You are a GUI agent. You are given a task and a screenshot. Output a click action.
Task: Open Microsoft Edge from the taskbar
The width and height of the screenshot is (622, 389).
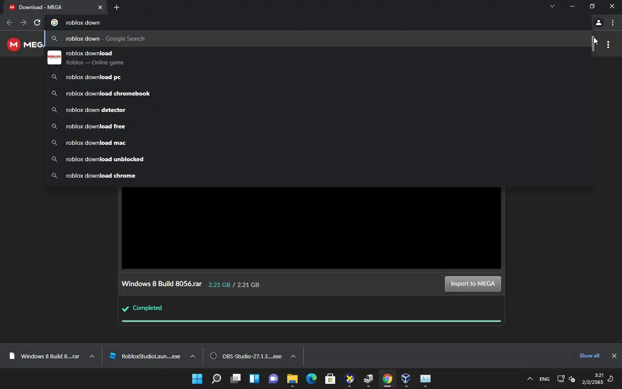(311, 379)
